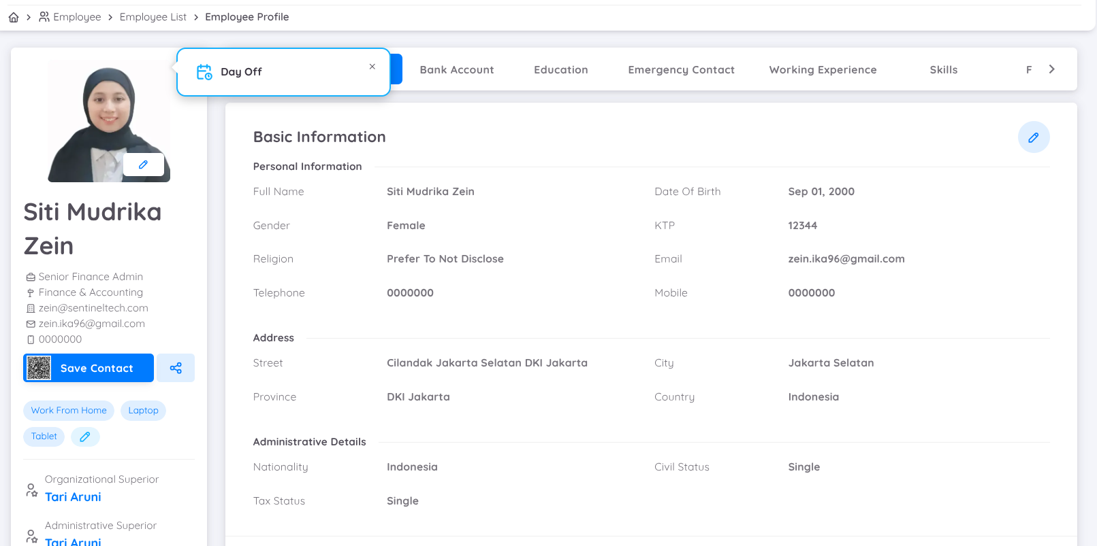Click the Employee Profile breadcrumb text
Viewport: 1097px width, 546px height.
coord(247,17)
